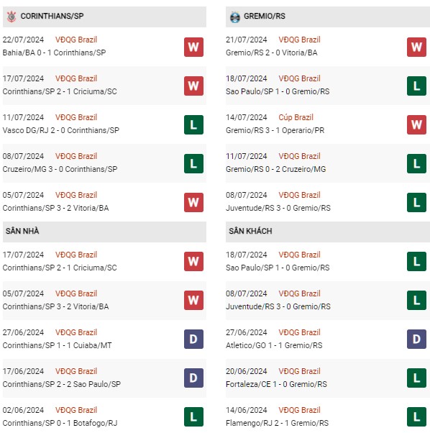This screenshot has width=430, height=433.
Task: Click D badge for Atletico/GO 1-1 Gremio
Action: (416, 339)
